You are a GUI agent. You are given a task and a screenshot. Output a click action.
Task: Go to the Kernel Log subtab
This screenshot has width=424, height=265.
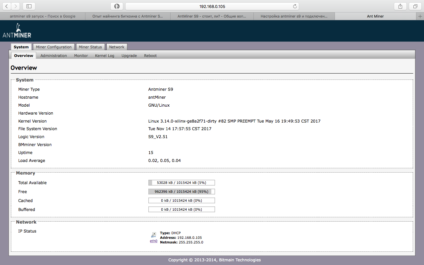(x=105, y=56)
